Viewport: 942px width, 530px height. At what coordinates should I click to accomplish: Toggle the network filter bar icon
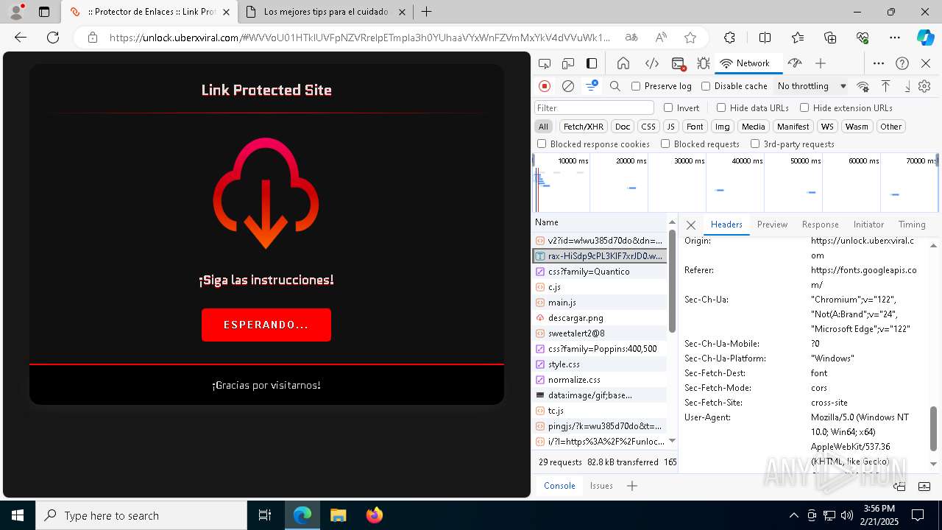click(x=592, y=86)
